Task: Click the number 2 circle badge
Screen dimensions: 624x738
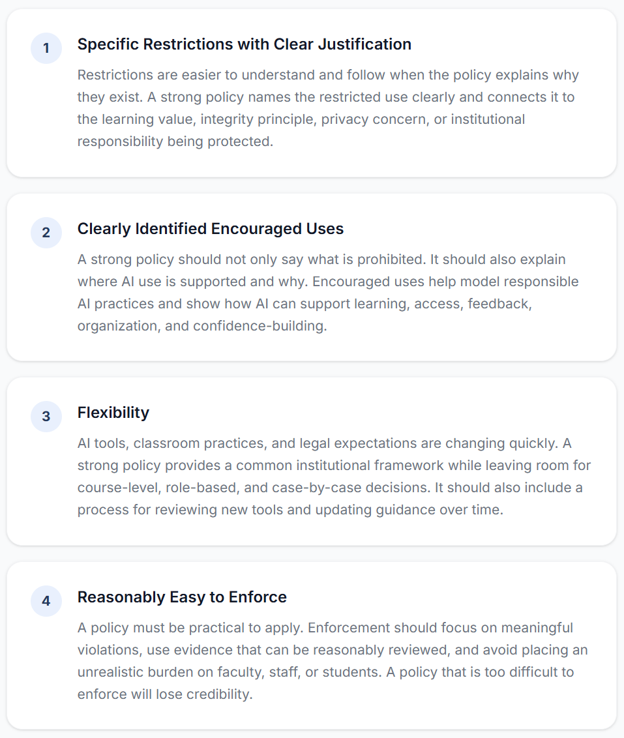Action: pos(46,233)
